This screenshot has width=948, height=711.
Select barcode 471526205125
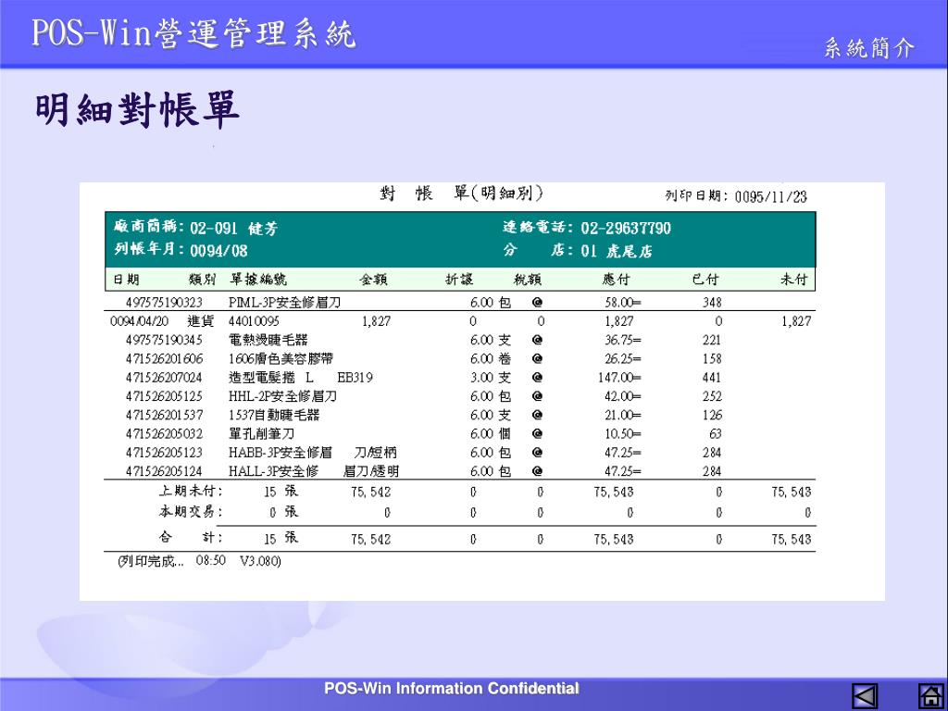164,396
